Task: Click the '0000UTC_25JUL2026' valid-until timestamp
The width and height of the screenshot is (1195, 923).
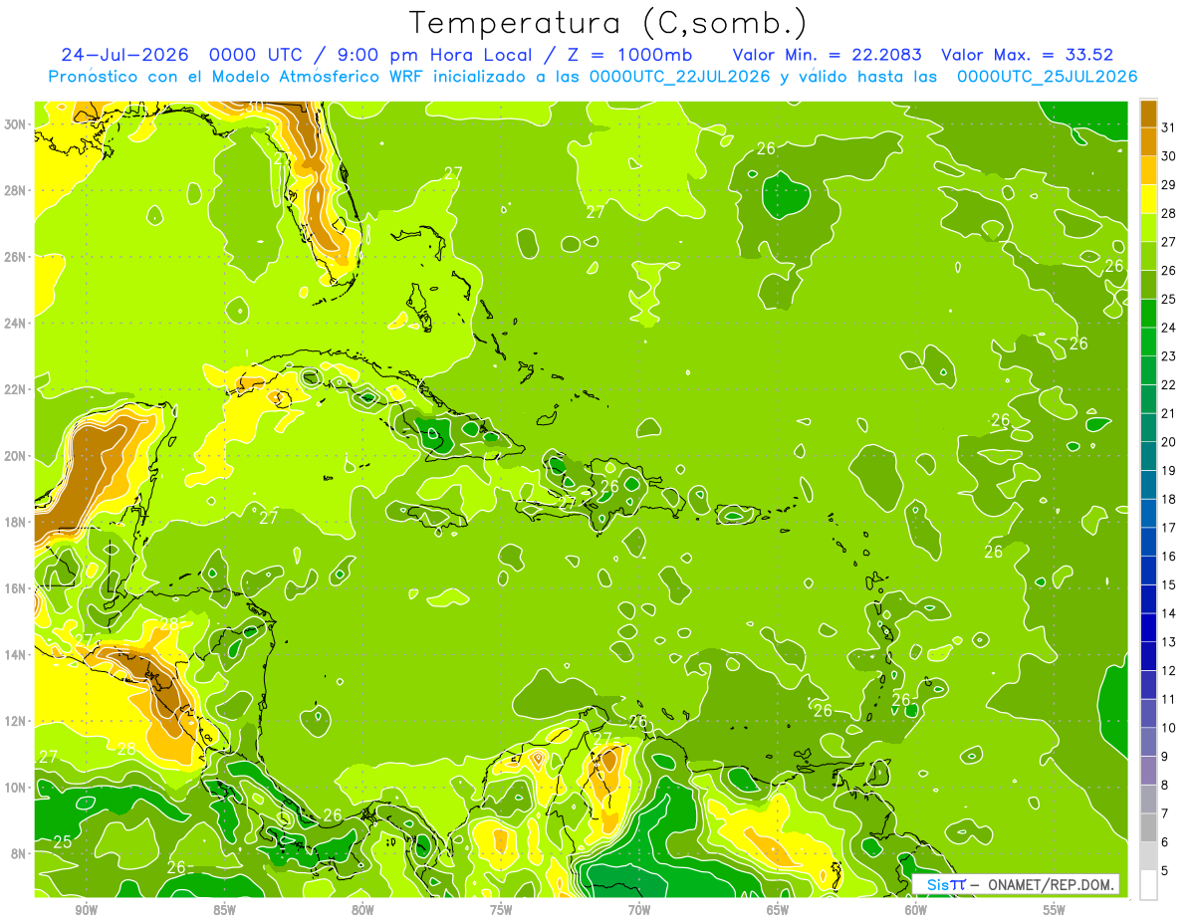Action: point(1047,77)
